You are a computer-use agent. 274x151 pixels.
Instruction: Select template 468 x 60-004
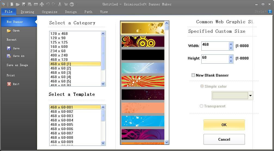coord(75,120)
